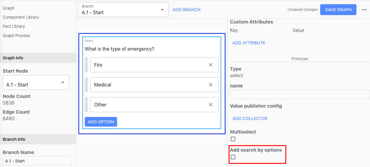This screenshot has width=370, height=167.
Task: Enable the Multiselect checkbox
Action: tap(233, 139)
